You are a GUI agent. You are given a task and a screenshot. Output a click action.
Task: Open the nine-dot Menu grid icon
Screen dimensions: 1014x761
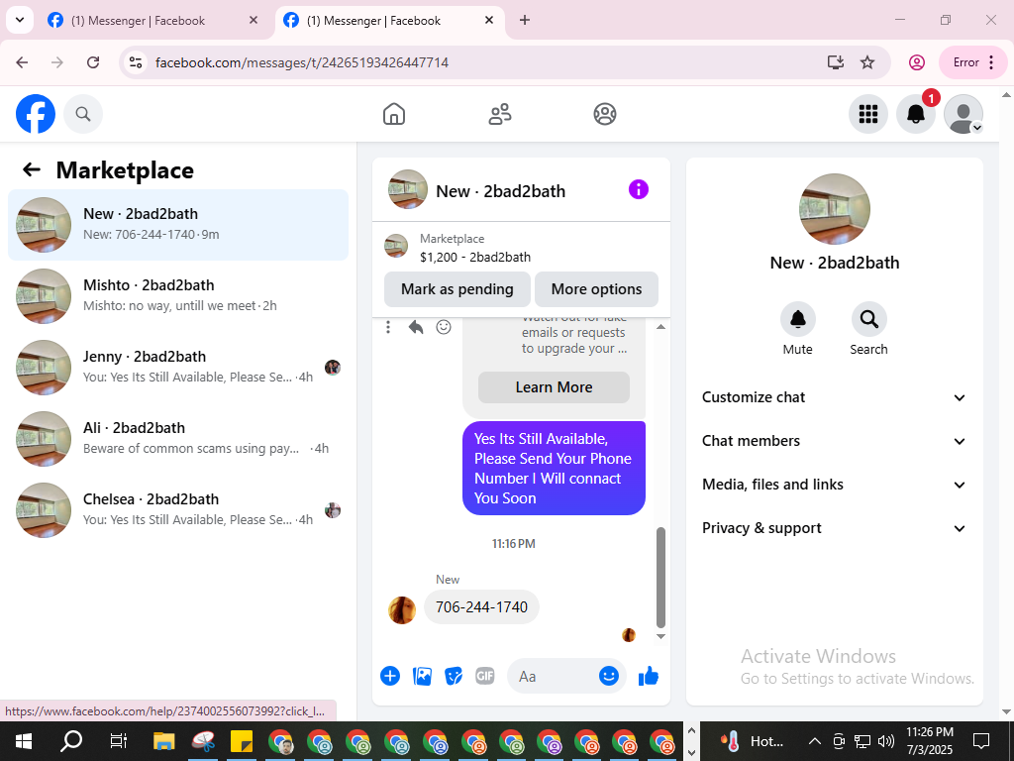(867, 114)
